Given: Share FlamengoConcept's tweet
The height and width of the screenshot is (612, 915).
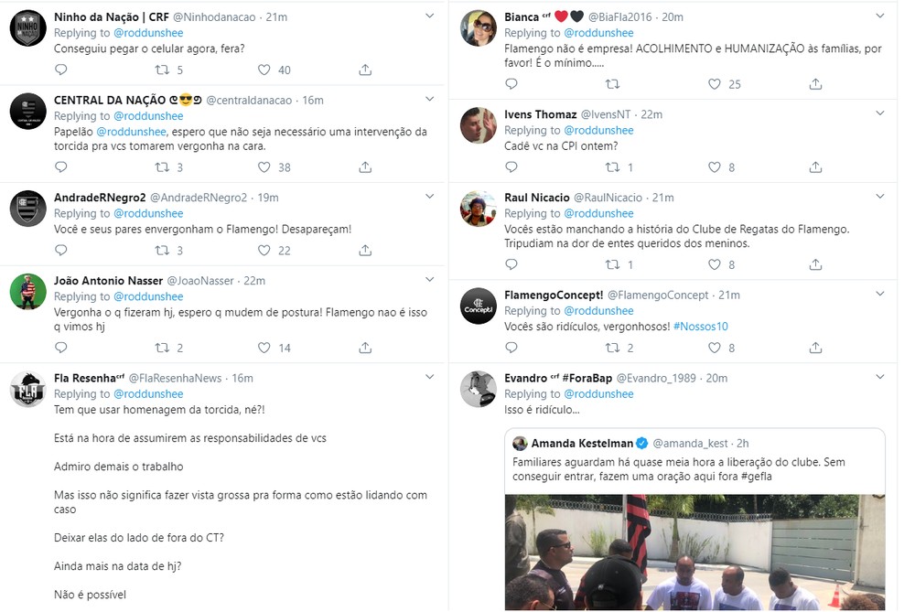Looking at the screenshot, I should pyautogui.click(x=815, y=348).
